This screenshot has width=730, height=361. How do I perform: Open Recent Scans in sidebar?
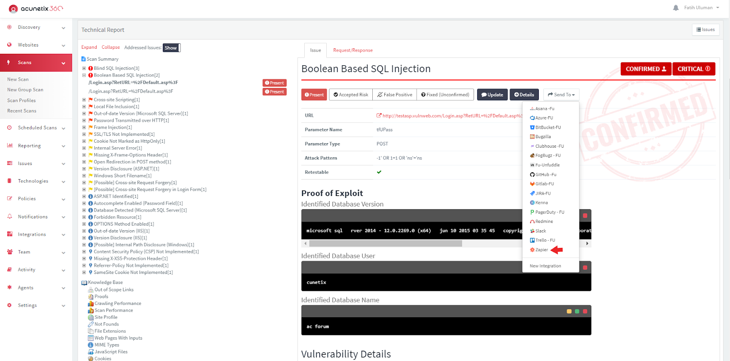pos(21,111)
